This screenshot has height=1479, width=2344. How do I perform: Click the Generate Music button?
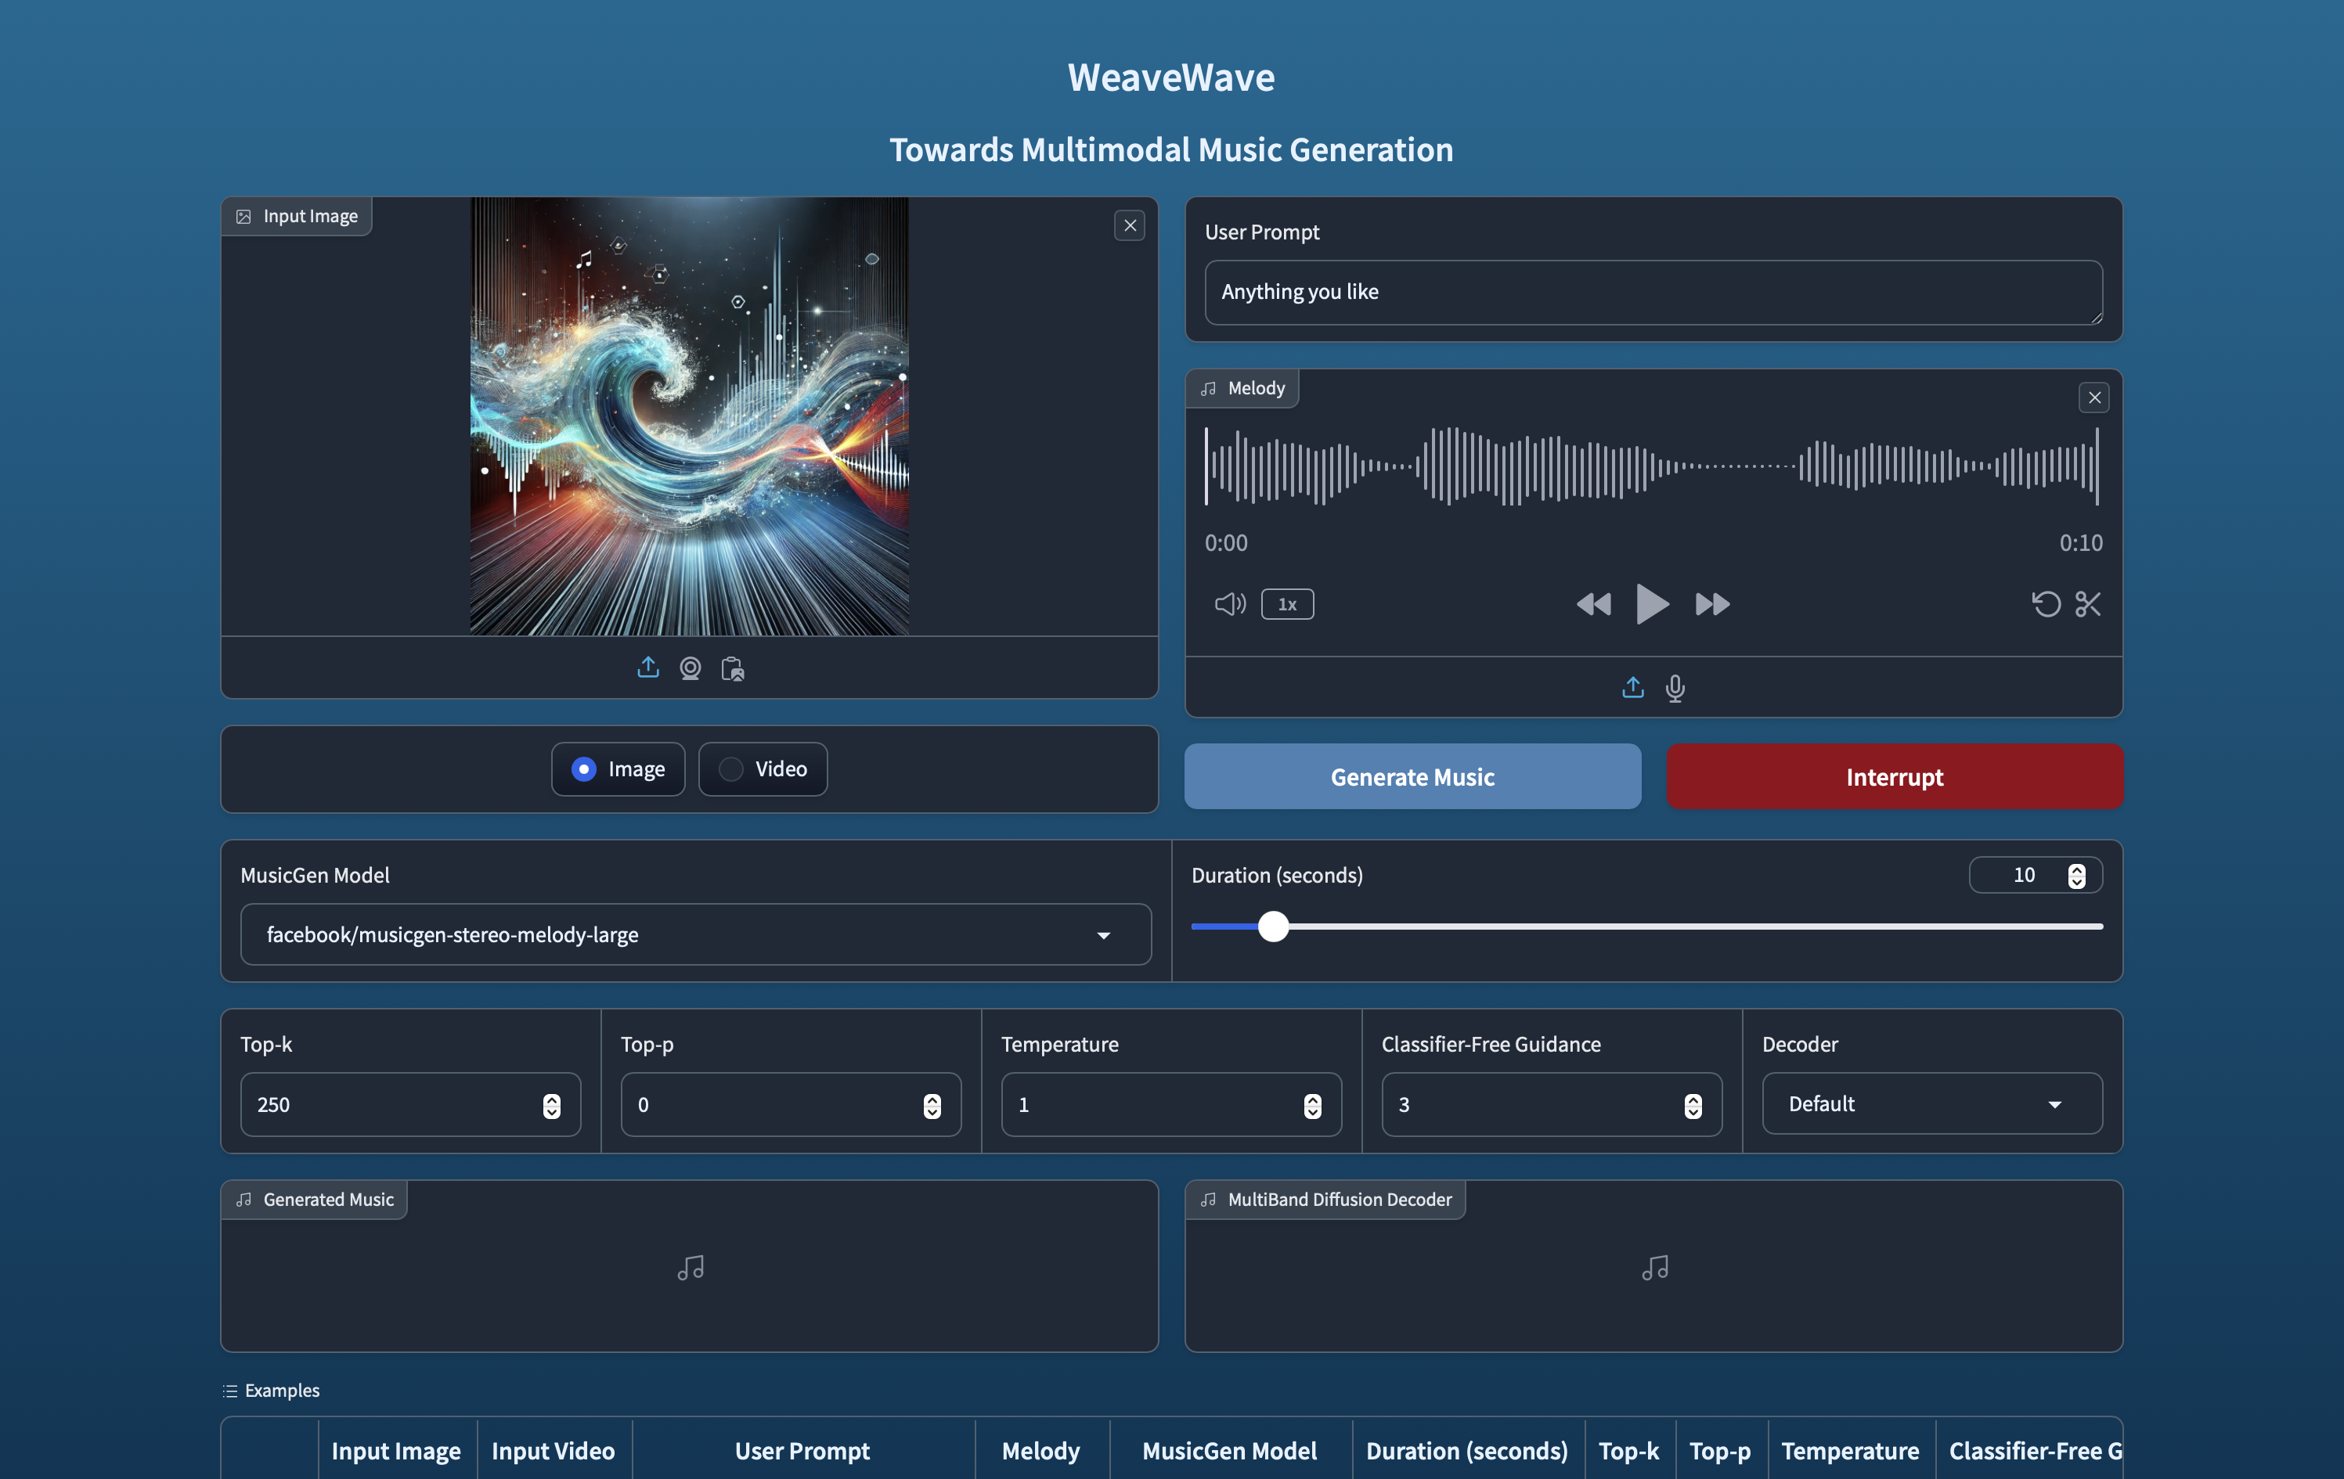pyautogui.click(x=1412, y=776)
